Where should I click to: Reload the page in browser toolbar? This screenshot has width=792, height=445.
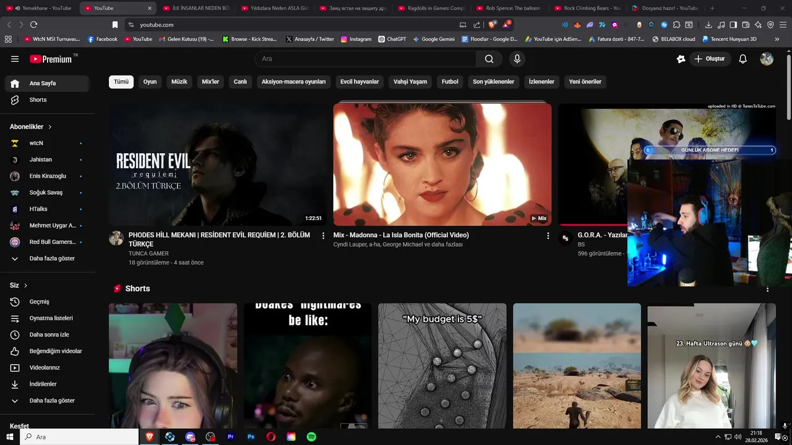coord(34,25)
